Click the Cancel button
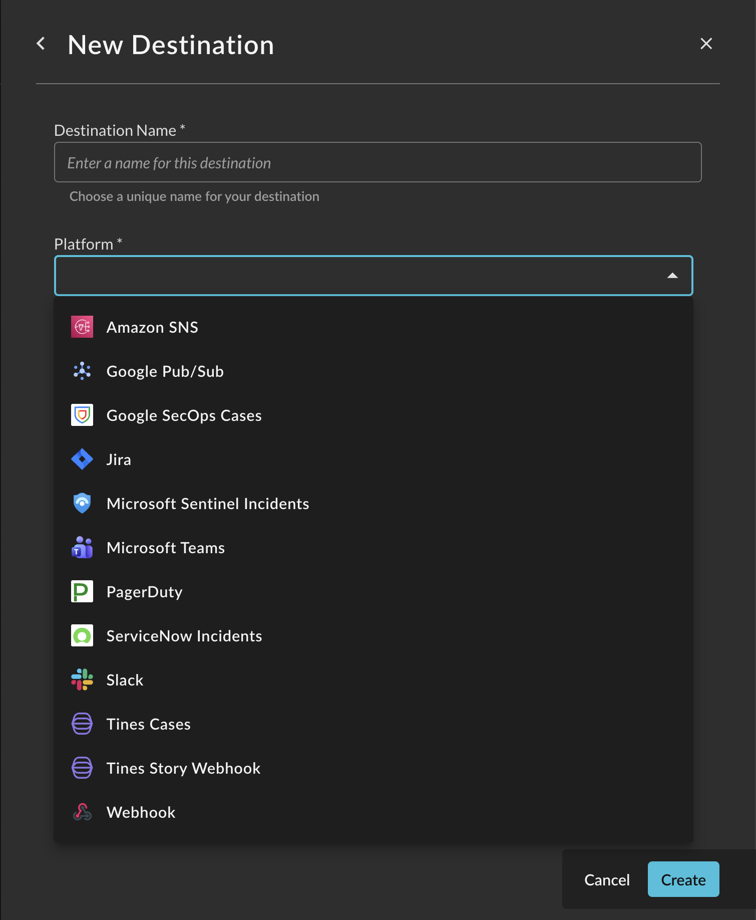This screenshot has width=756, height=920. click(607, 879)
